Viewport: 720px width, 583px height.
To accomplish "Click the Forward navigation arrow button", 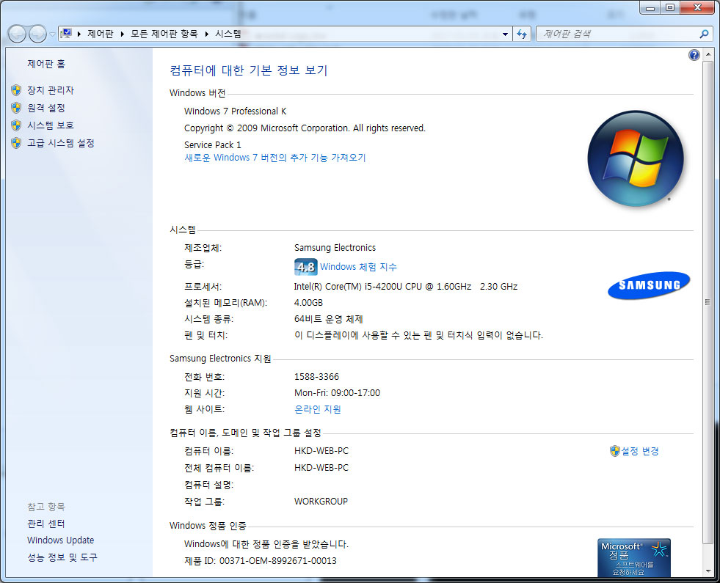I will tap(37, 34).
